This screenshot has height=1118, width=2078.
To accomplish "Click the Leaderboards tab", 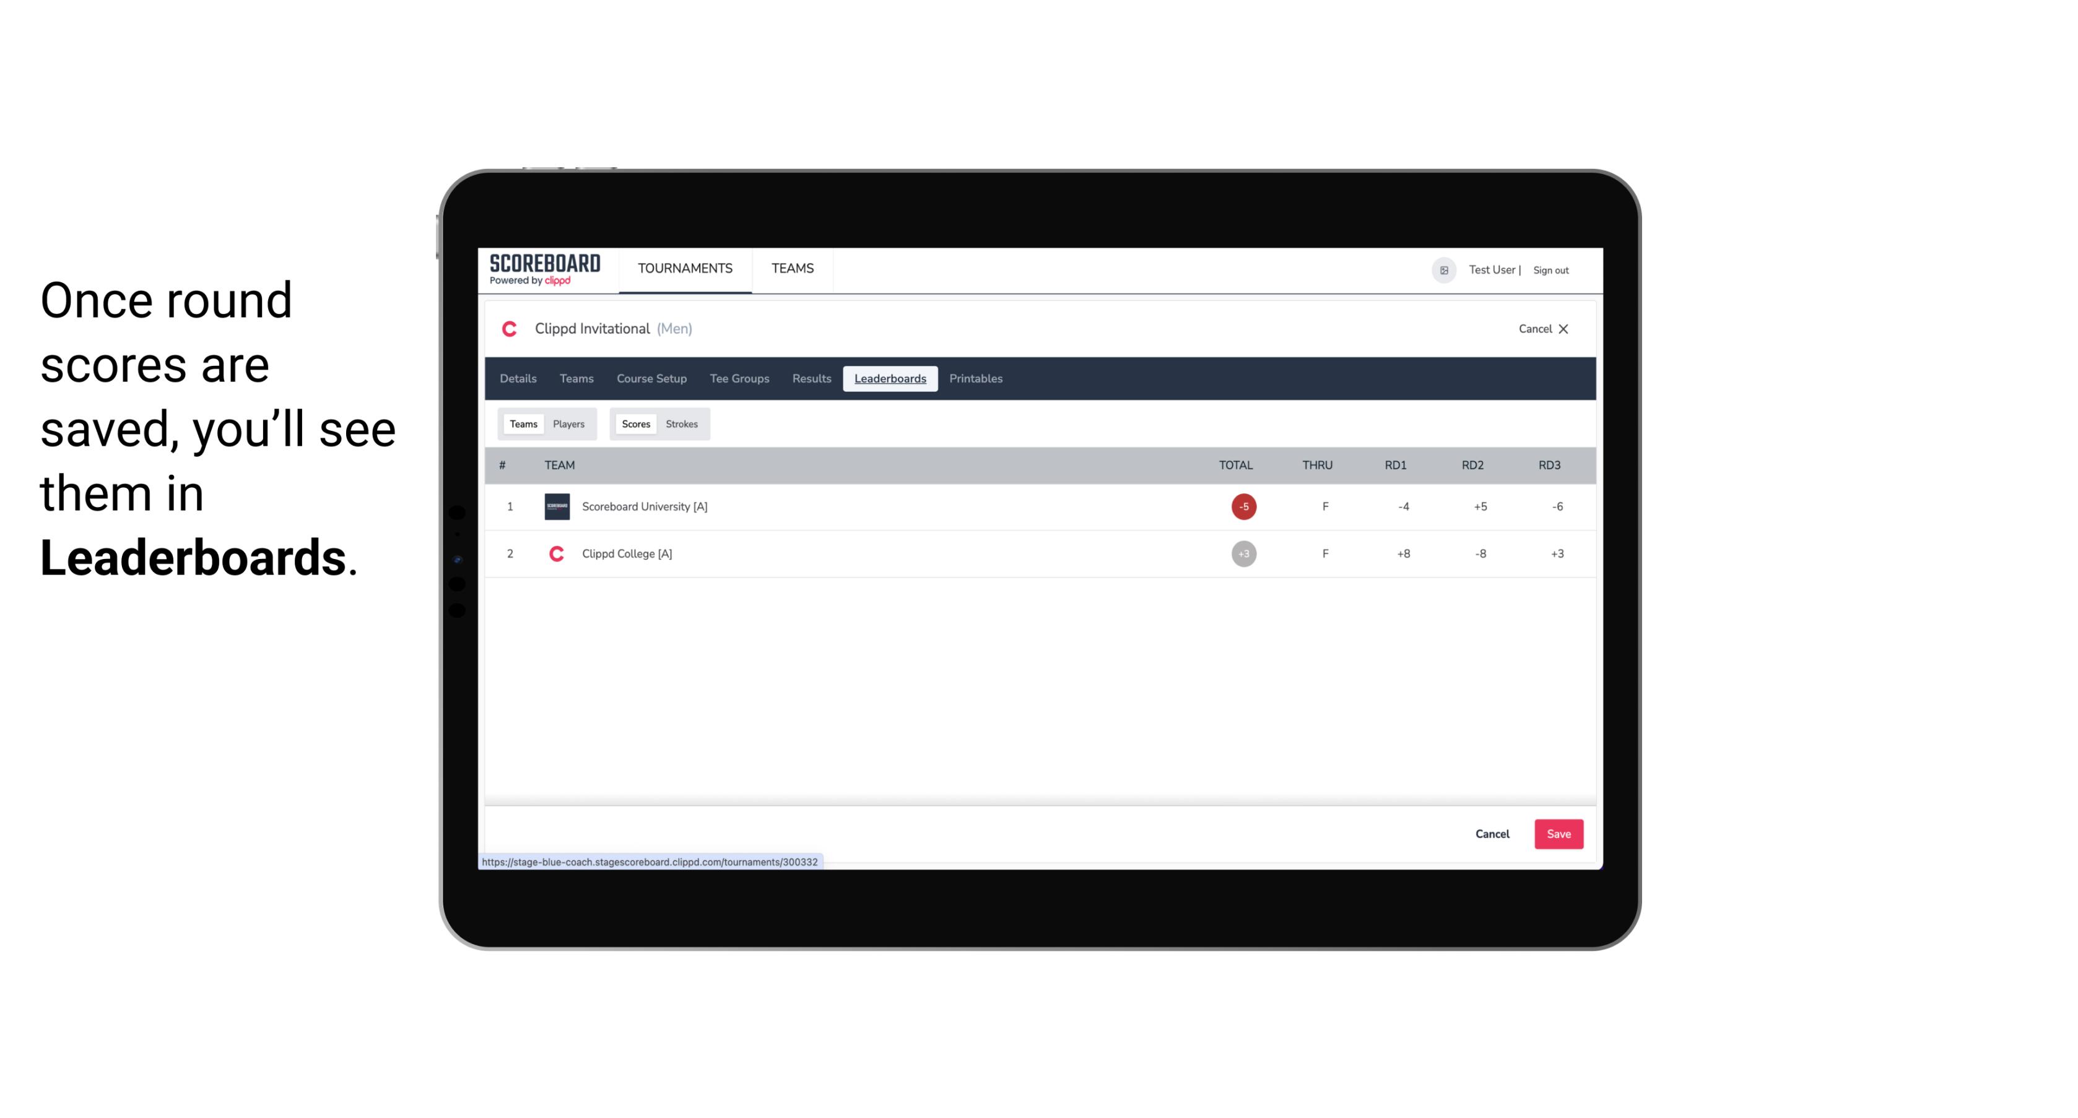I will coord(891,379).
